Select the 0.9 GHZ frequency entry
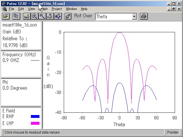183x137 pixels. pyautogui.click(x=11, y=60)
